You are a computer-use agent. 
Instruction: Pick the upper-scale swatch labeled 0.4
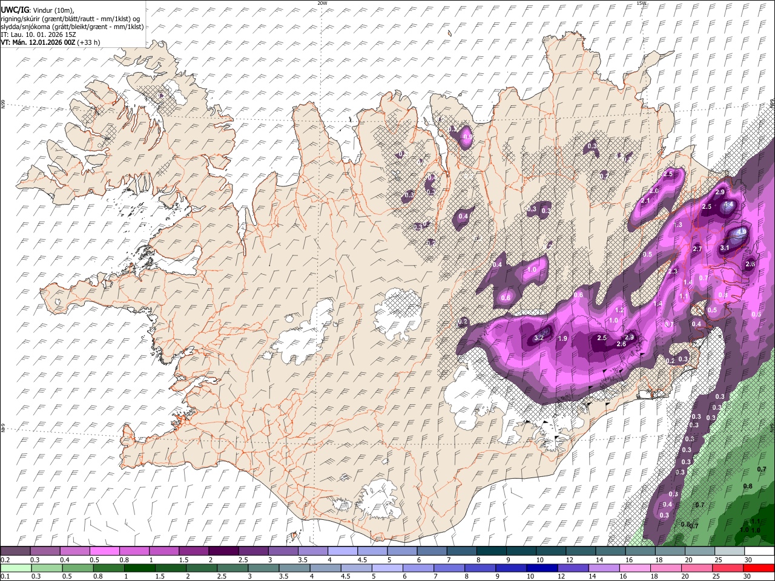pos(74,551)
